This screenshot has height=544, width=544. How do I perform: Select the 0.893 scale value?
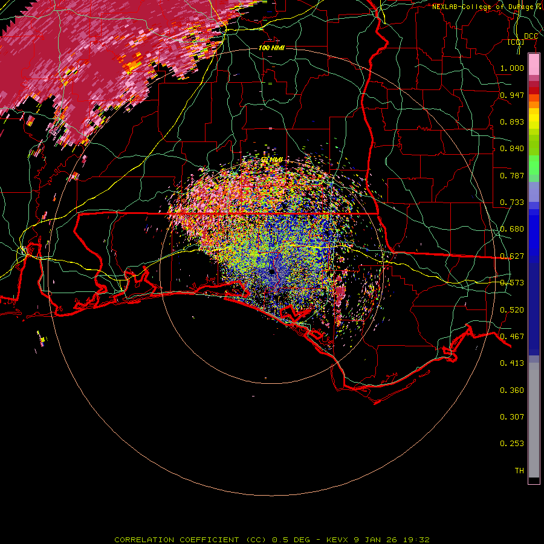click(x=512, y=121)
